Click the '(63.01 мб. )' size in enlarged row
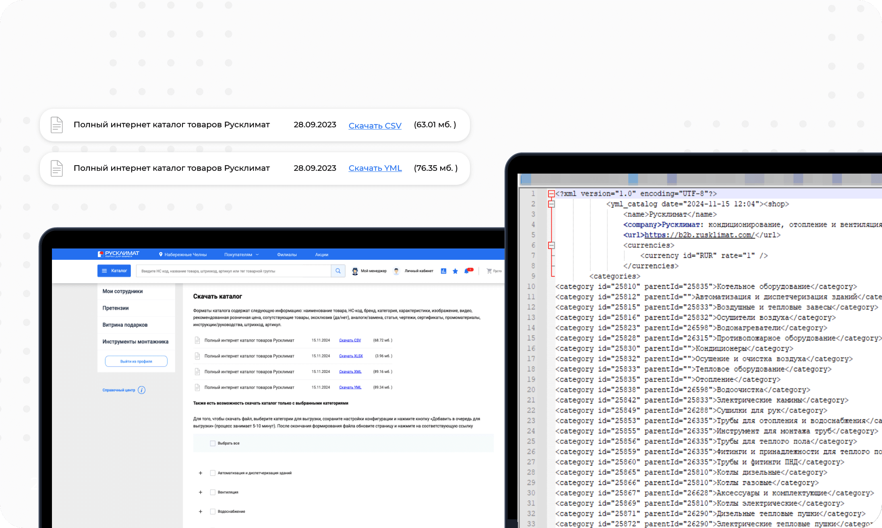The height and width of the screenshot is (528, 882). pos(435,125)
